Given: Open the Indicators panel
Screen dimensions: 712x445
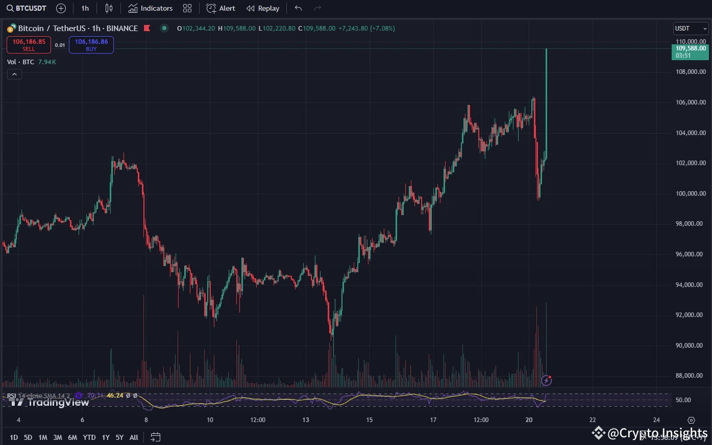Looking at the screenshot, I should pyautogui.click(x=150, y=8).
